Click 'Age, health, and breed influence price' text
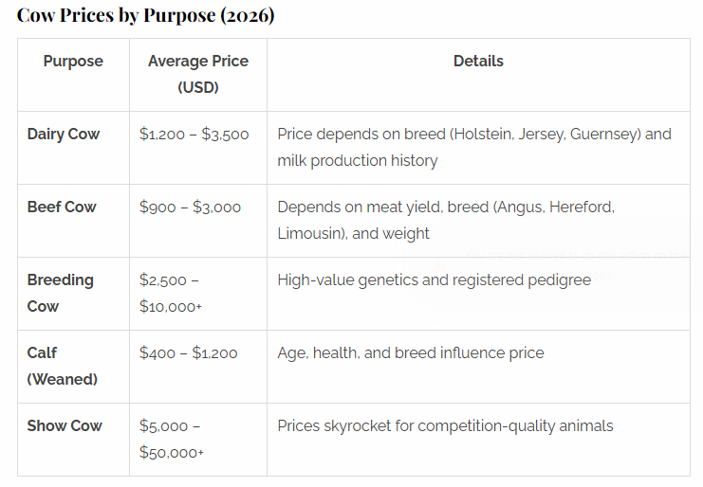703x487 pixels. [411, 352]
